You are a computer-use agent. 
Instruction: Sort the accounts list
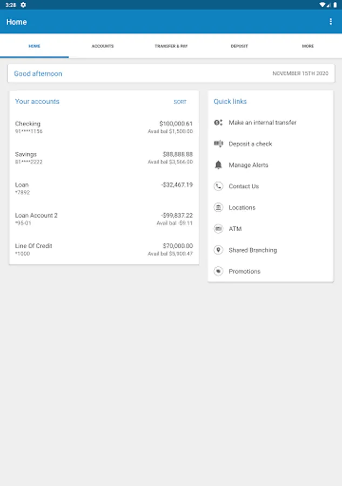(180, 102)
